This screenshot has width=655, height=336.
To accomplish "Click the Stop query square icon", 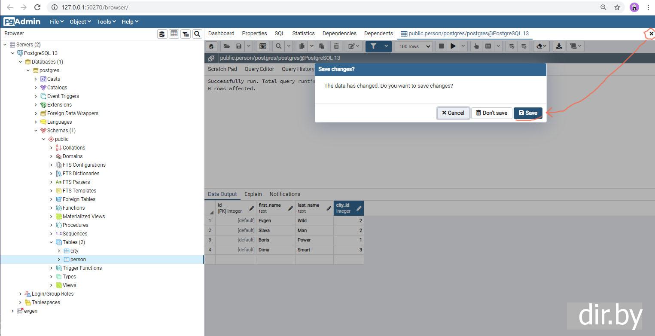I will (x=441, y=46).
